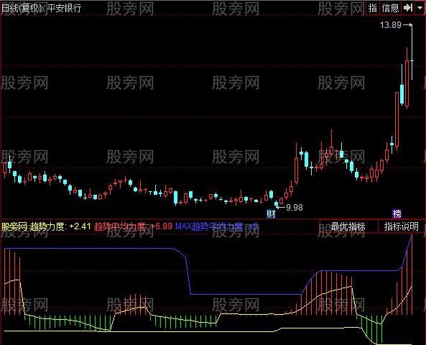Open the 最优指标 tab
This screenshot has width=426, height=345.
click(x=348, y=226)
